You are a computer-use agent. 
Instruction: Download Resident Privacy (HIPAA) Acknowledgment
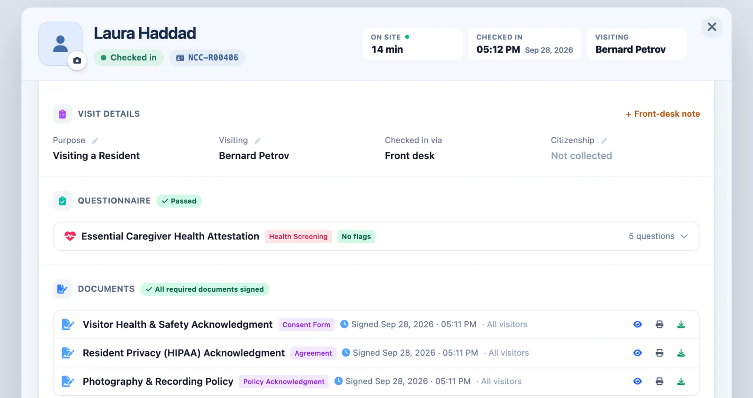(x=681, y=353)
